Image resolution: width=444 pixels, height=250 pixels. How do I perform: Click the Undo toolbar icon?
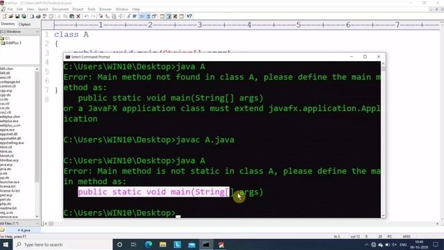point(86,17)
